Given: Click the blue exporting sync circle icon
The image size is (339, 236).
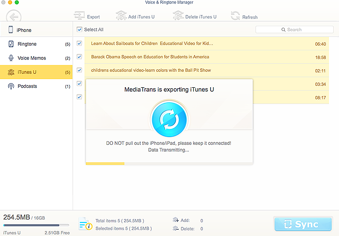Looking at the screenshot, I should pos(169,119).
